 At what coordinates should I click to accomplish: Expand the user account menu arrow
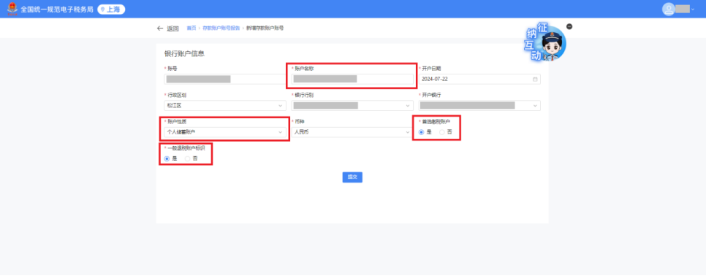(x=693, y=9)
